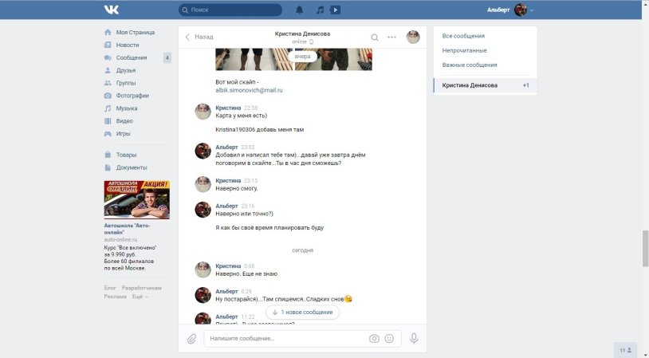Search within the conversation using magnifier icon
649x358 pixels.
375,37
